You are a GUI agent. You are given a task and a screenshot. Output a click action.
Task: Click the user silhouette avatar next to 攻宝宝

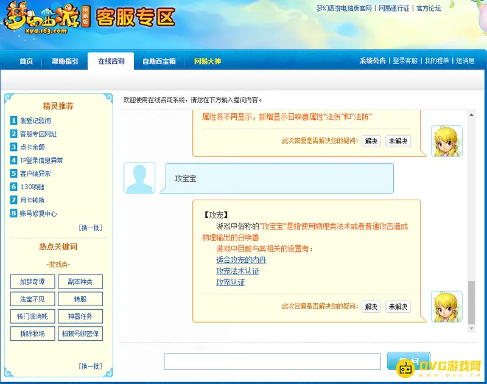[139, 178]
